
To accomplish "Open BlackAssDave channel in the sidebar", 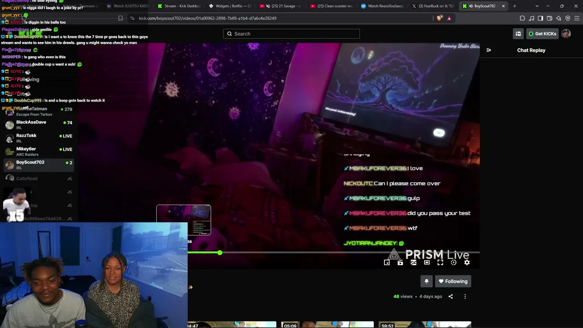I will [38, 125].
